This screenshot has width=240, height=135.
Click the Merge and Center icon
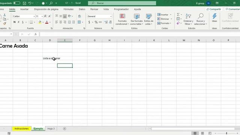(x=79, y=22)
